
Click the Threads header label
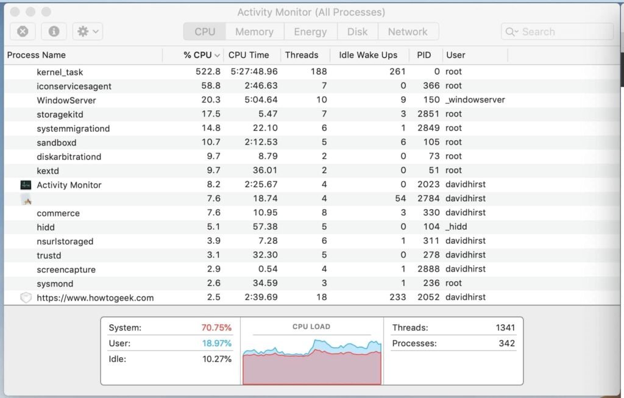tap(302, 55)
